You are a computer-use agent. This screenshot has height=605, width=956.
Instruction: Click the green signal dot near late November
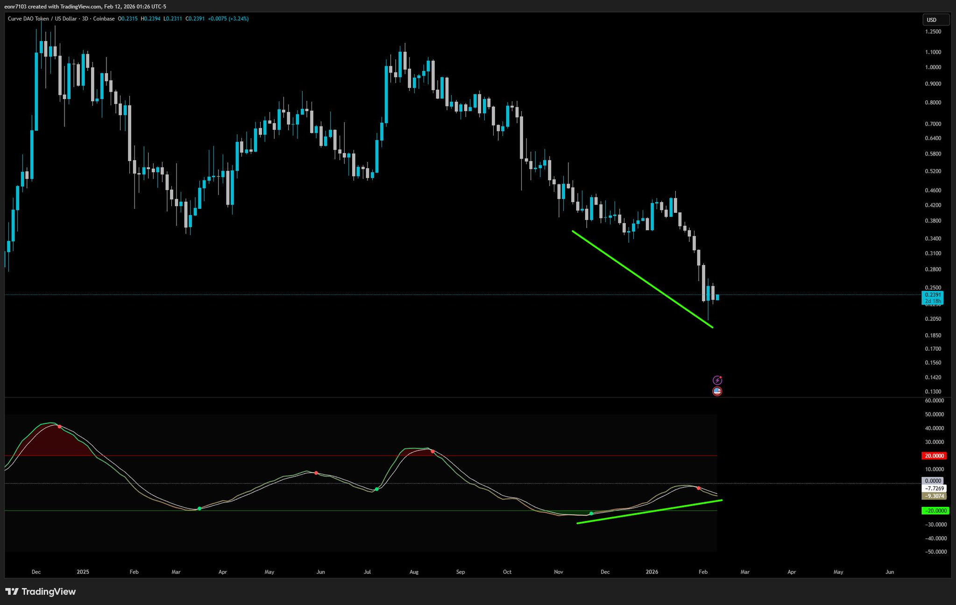[x=591, y=514]
